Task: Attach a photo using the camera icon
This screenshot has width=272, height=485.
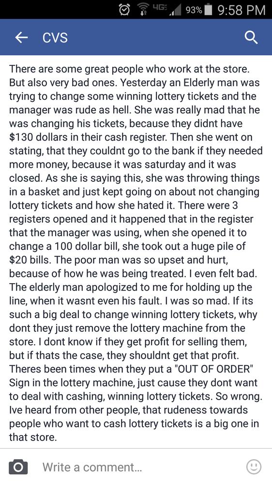Action: pyautogui.click(x=18, y=467)
